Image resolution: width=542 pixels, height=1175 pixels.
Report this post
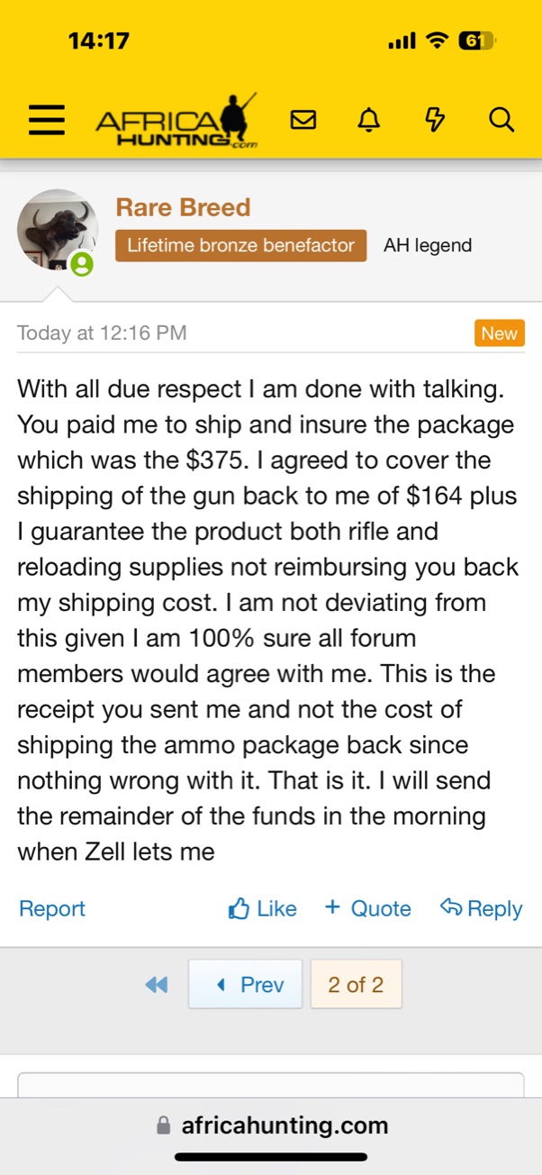(x=52, y=909)
